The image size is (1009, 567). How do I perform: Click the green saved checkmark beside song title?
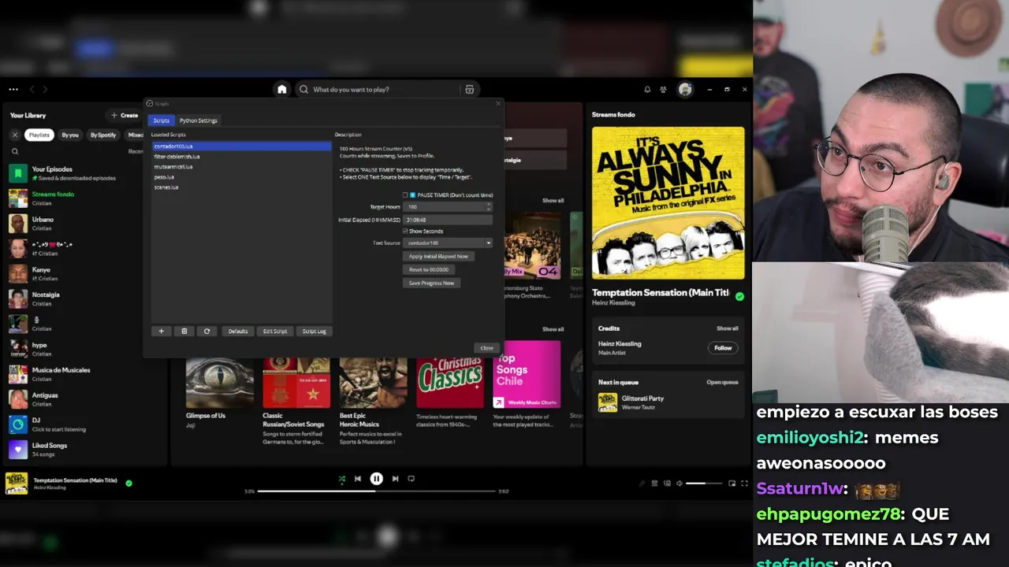(128, 483)
